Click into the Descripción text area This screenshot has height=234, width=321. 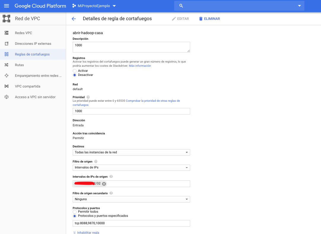click(x=131, y=47)
